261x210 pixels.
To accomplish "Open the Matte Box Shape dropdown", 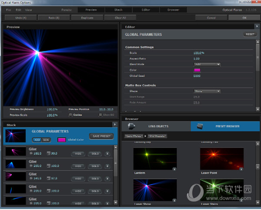I will [207, 91].
